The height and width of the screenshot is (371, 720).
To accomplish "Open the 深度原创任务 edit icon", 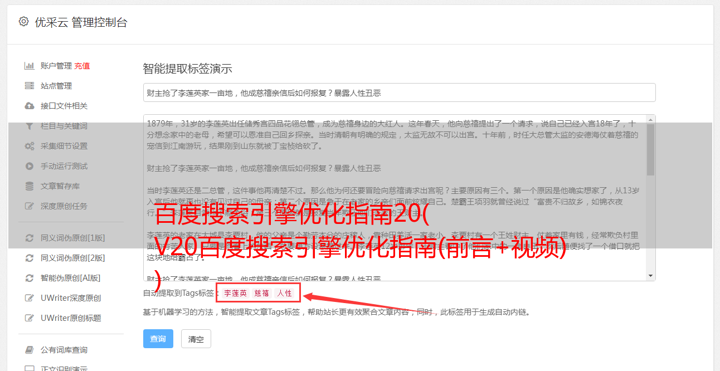I will click(30, 206).
